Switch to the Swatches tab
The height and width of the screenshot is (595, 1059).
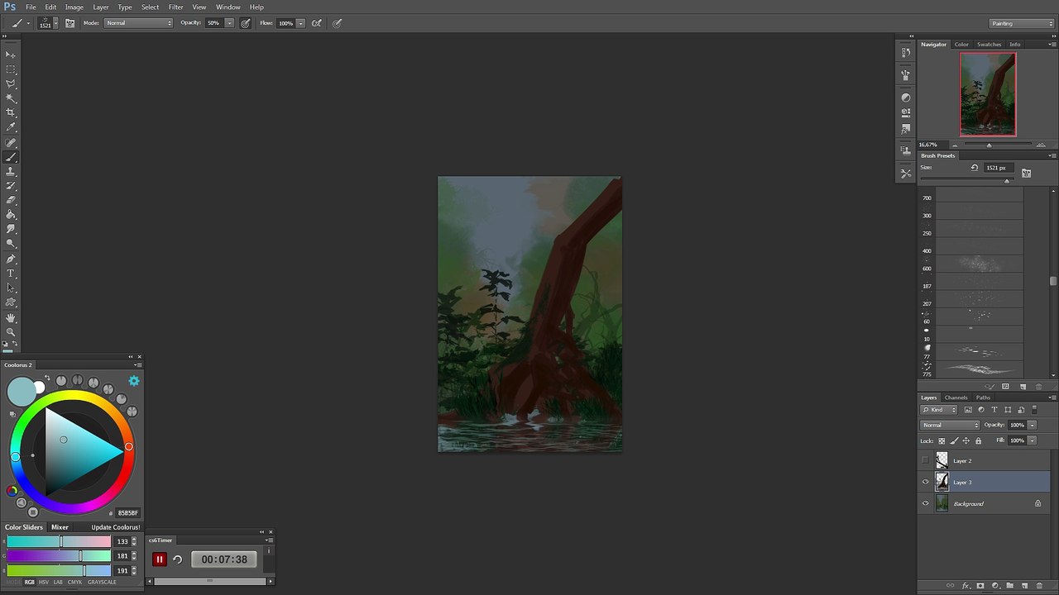pyautogui.click(x=989, y=45)
